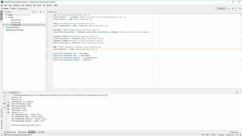Clear all Run console output
This screenshot has width=242, height=136.
click(x=8, y=112)
